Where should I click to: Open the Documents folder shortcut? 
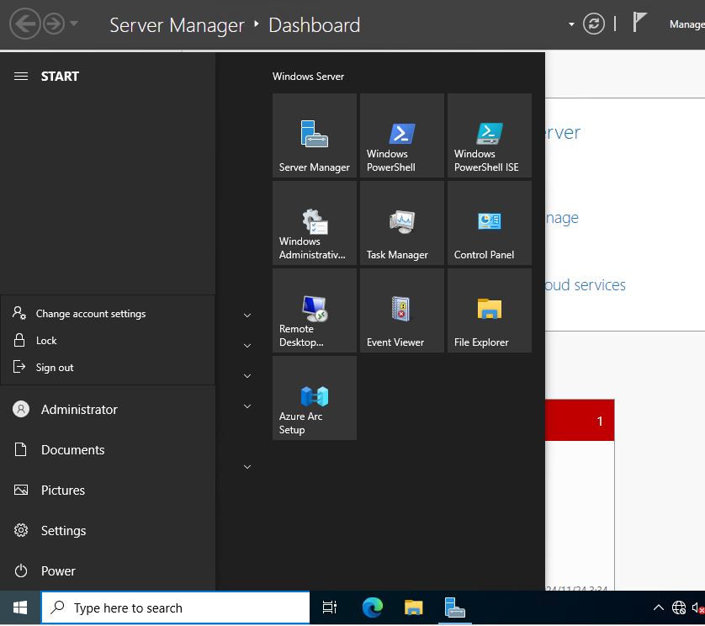[108, 449]
